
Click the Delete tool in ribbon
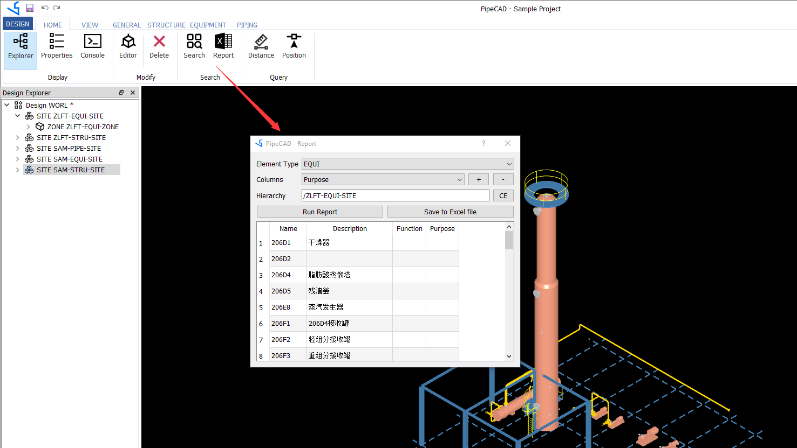[159, 47]
